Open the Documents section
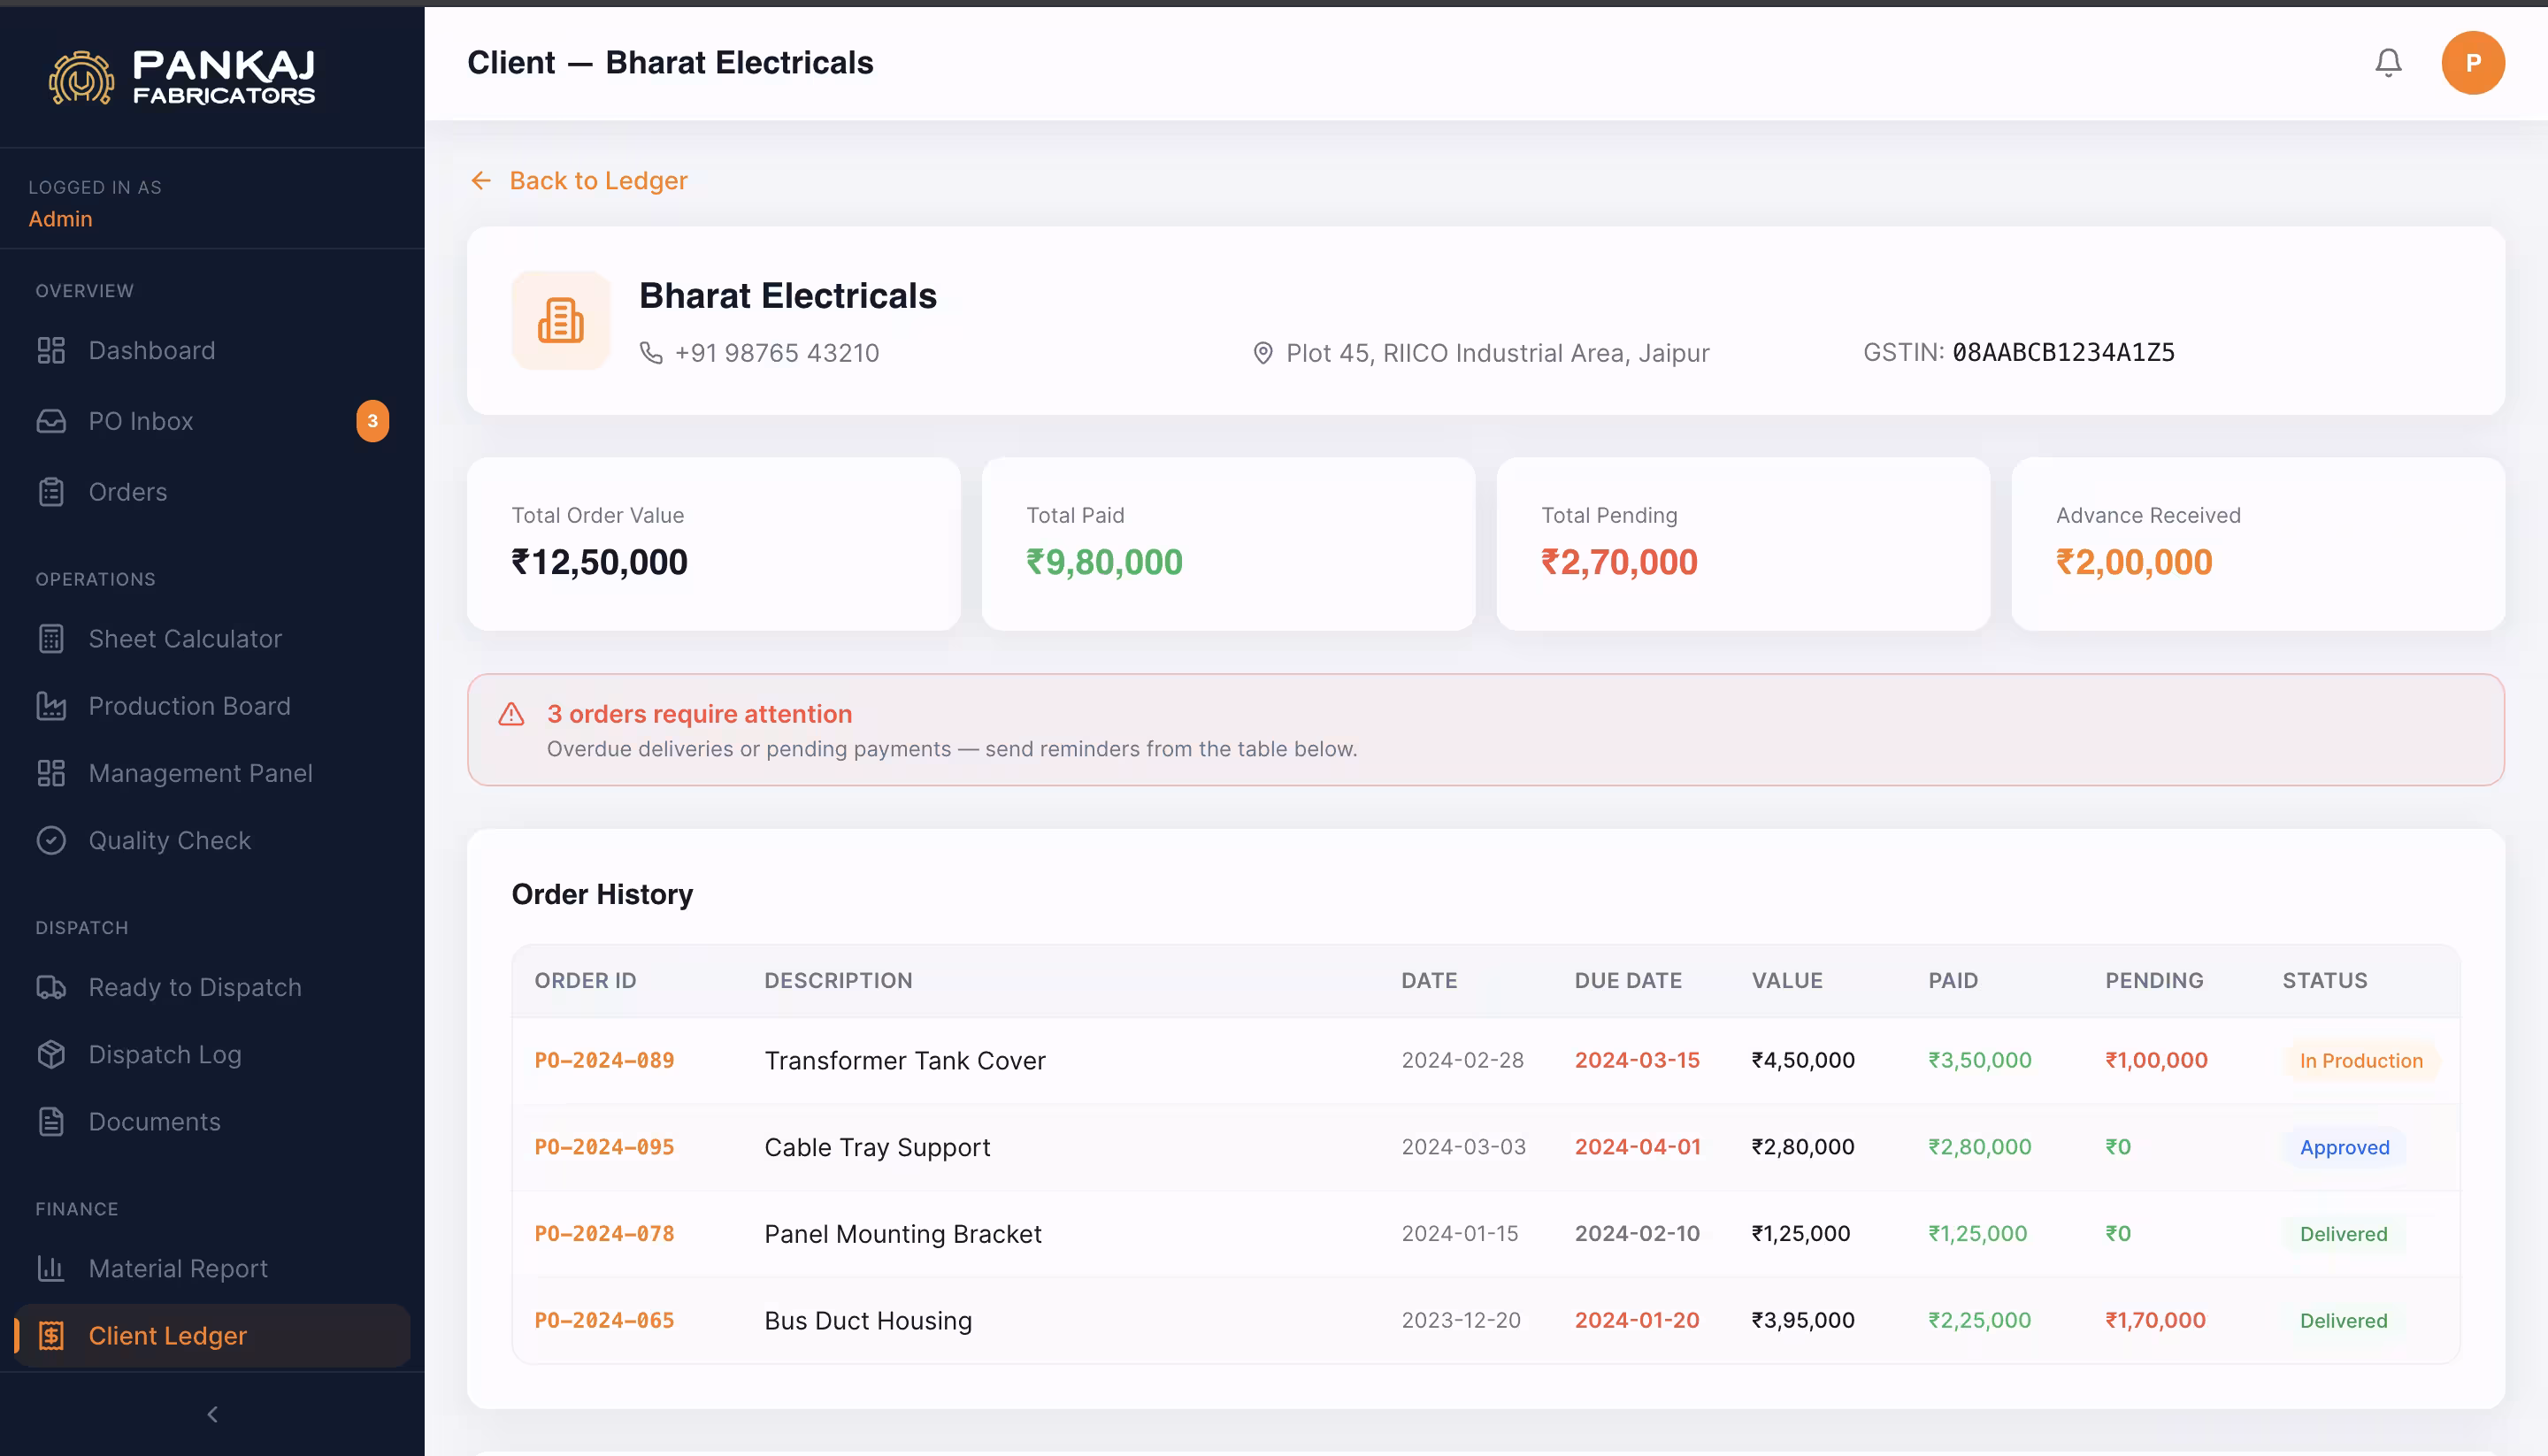 (x=153, y=1121)
